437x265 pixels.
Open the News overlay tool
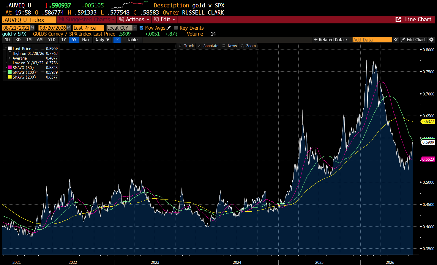pyautogui.click(x=230, y=46)
